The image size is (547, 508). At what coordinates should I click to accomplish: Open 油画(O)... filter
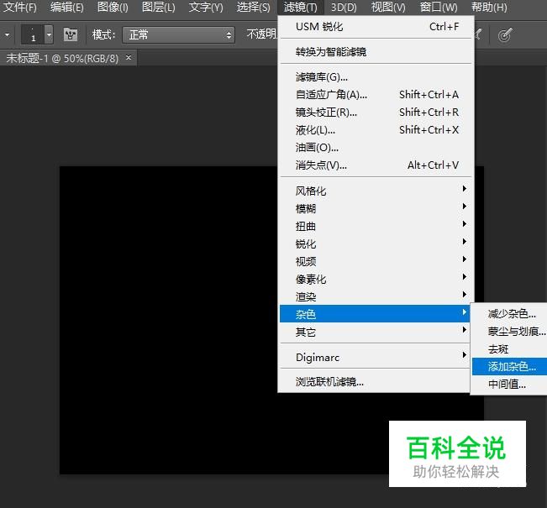click(376, 148)
